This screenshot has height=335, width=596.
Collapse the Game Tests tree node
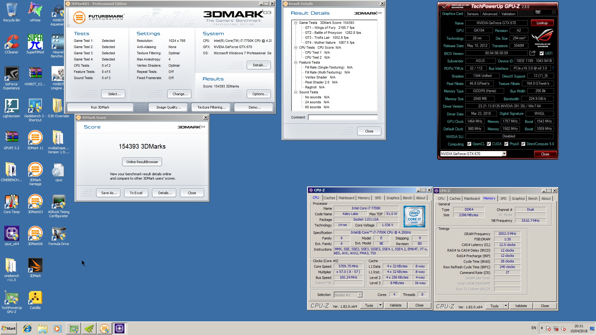296,23
